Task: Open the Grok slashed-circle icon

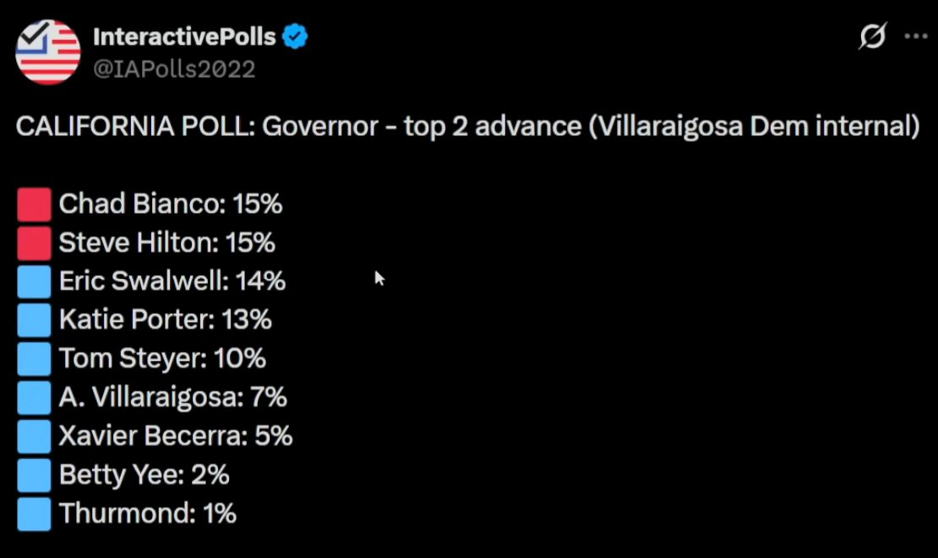Action: point(873,37)
